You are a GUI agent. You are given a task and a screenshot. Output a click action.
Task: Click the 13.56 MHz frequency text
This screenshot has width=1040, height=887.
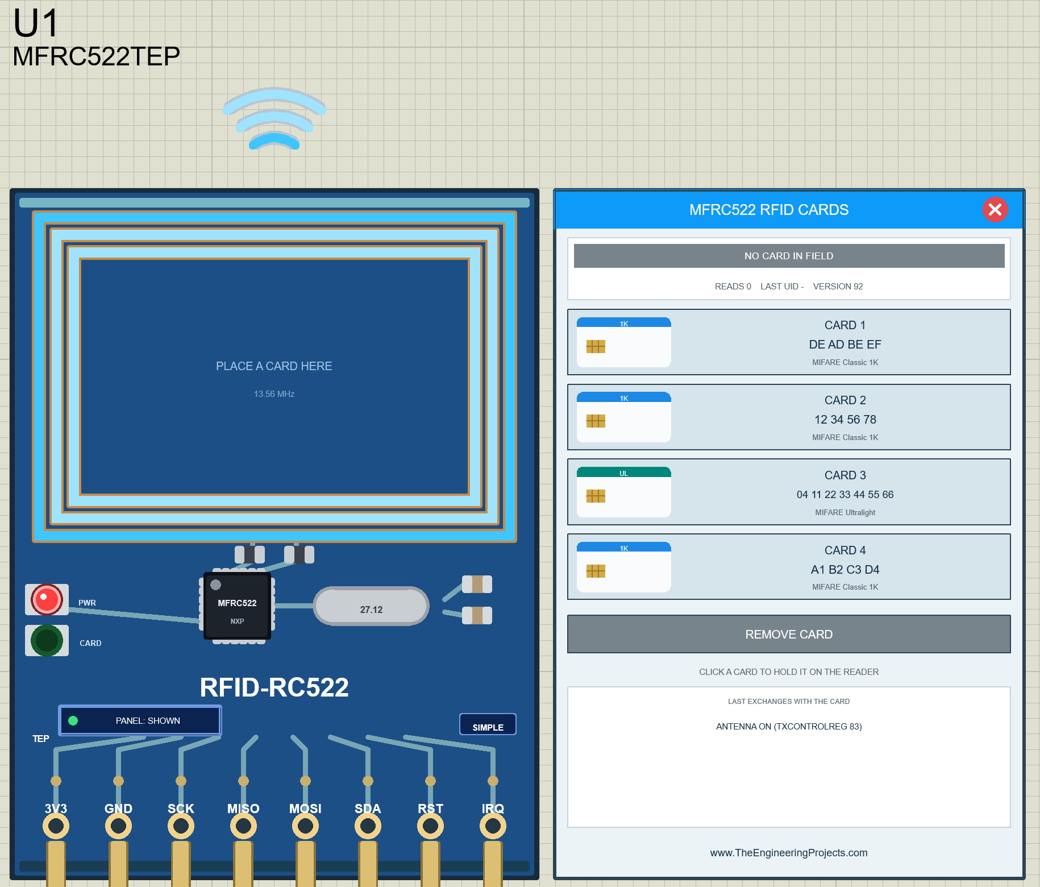click(x=274, y=394)
